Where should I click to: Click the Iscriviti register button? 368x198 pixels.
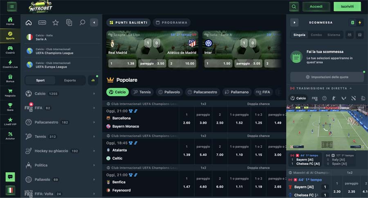[347, 7]
